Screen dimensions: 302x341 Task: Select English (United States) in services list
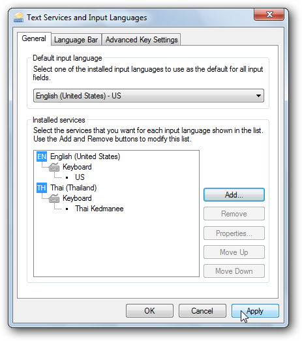point(85,156)
